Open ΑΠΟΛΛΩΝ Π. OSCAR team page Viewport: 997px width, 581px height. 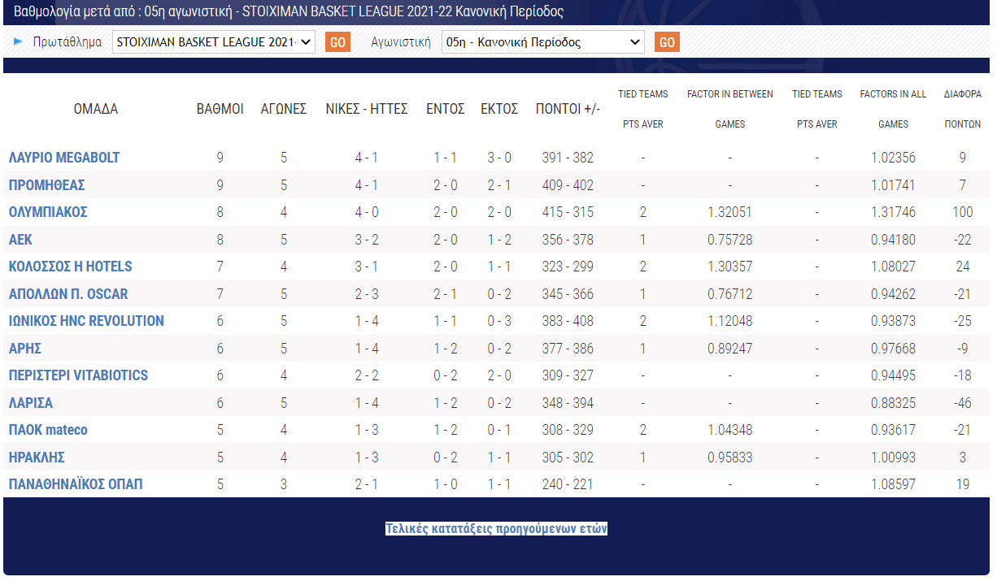(x=68, y=294)
